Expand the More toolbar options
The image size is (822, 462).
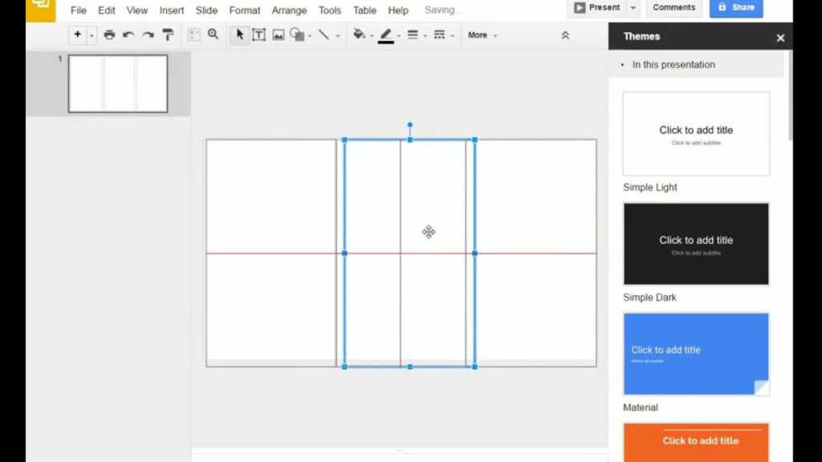[478, 34]
